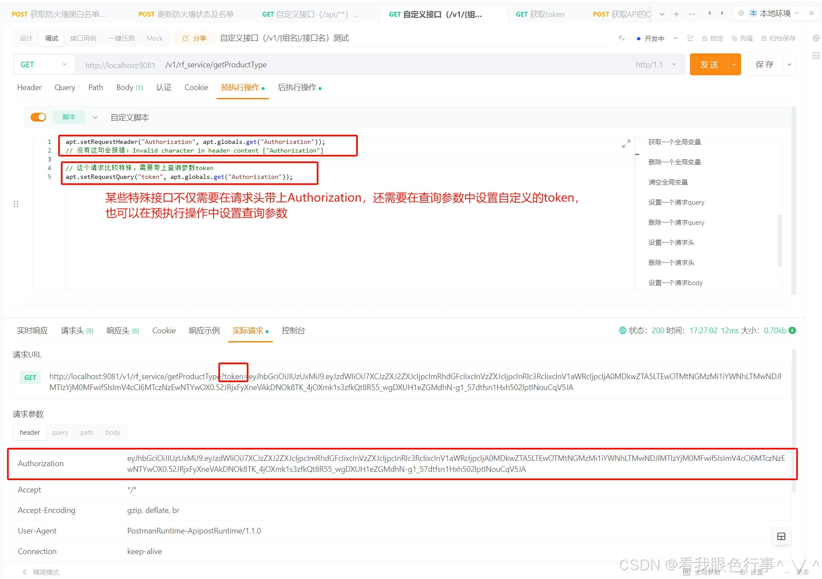The height and width of the screenshot is (579, 822).
Task: Switch to the GET 获取token request tab
Action: 540,14
